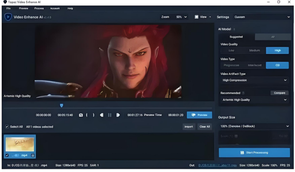This screenshot has height=172, width=295.
Task: Open the Account menu
Action: pos(55,8)
